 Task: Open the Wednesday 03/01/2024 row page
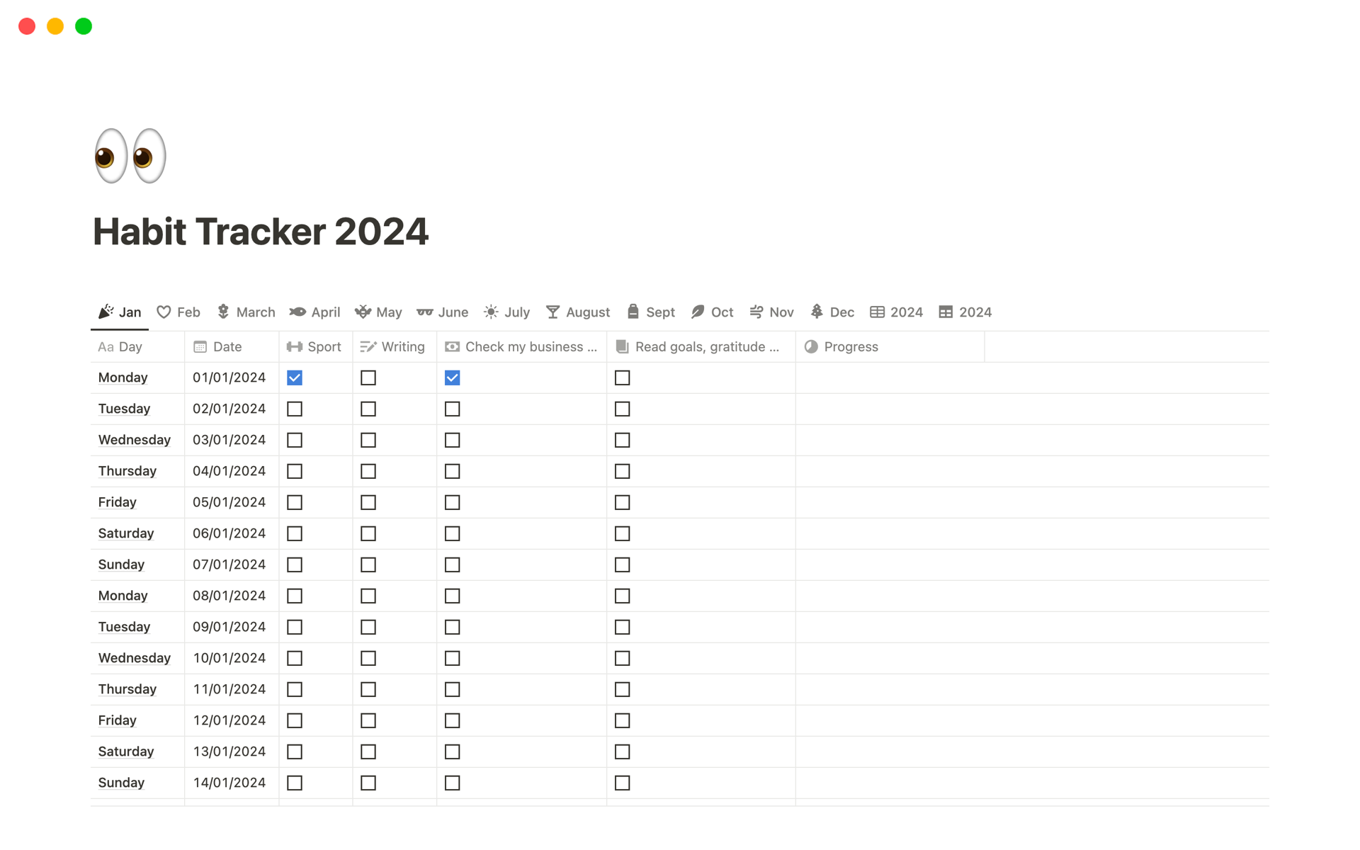pyautogui.click(x=135, y=440)
